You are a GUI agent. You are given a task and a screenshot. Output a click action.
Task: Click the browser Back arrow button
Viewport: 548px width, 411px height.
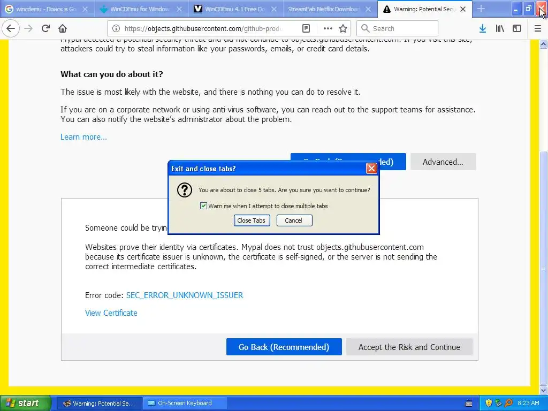point(11,28)
